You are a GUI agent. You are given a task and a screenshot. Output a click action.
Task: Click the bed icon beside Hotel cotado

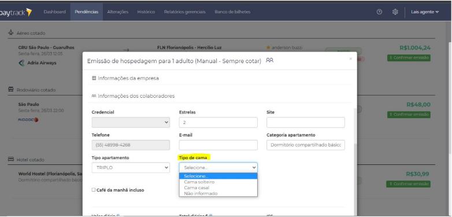click(10, 159)
